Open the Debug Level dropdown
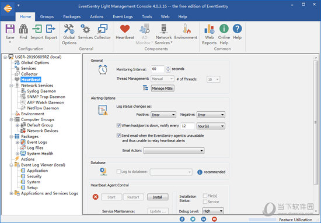 pos(213,211)
